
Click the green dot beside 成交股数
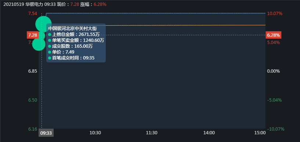50,46
